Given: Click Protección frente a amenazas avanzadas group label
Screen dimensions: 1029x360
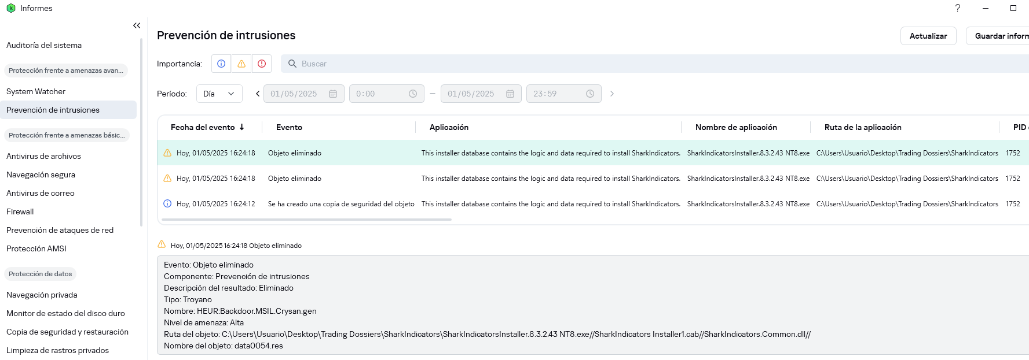Looking at the screenshot, I should (66, 70).
